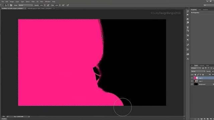Open the Image menu
214x120 pixels.
pos(12,2)
